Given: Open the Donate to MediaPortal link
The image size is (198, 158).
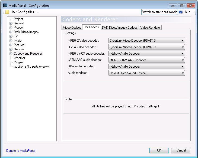Looking at the screenshot, I should [x=21, y=151].
